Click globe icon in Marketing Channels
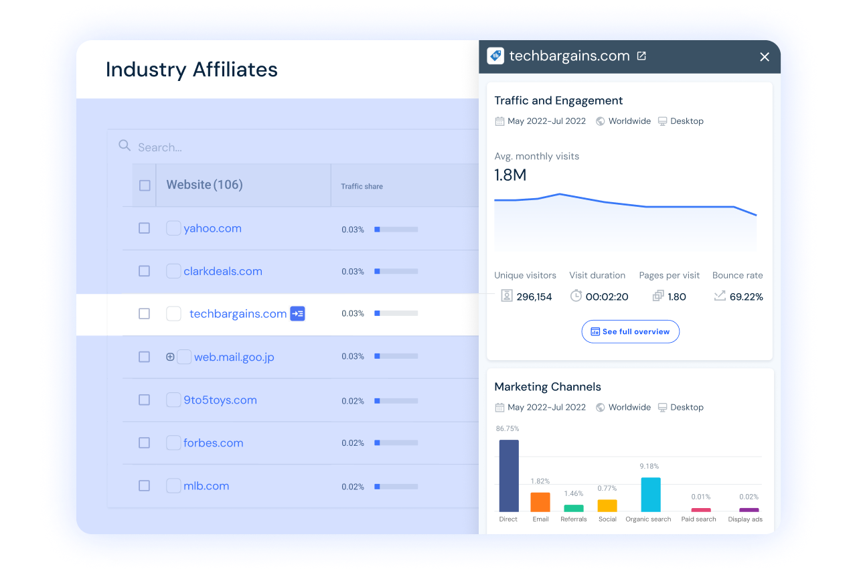The width and height of the screenshot is (857, 573). 601,407
